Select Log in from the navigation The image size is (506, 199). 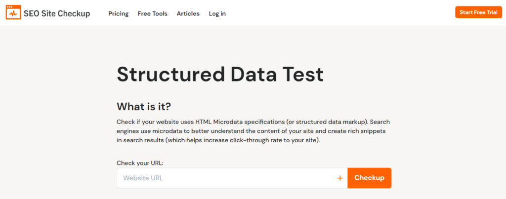coord(217,13)
